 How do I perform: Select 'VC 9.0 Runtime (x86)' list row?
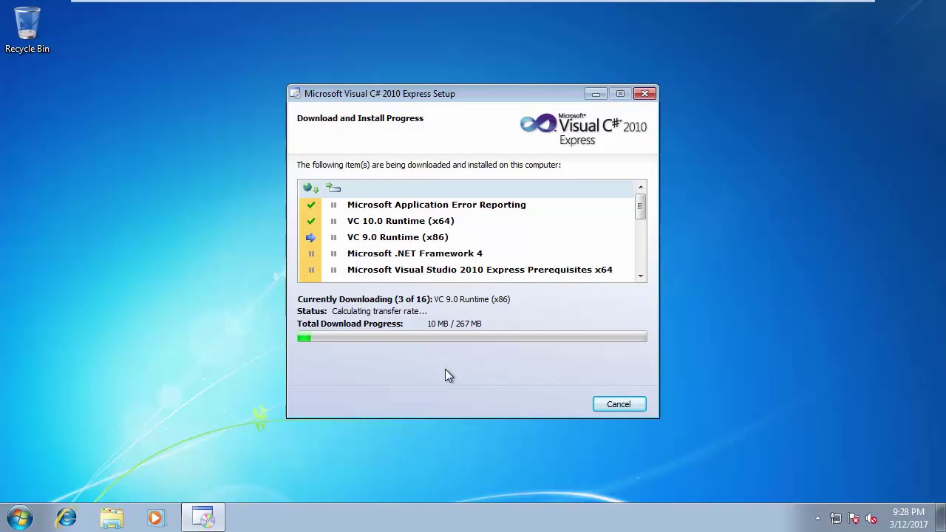(x=466, y=237)
